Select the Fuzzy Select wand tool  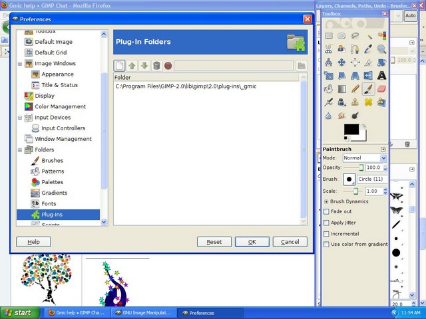tap(368, 35)
